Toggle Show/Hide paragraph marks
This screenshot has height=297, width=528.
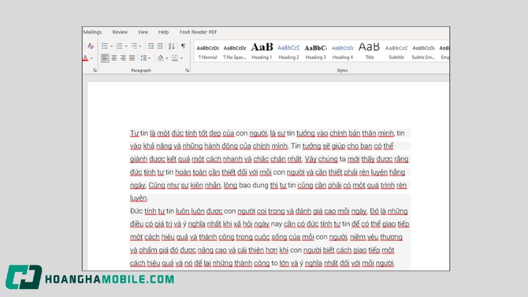pos(183,46)
